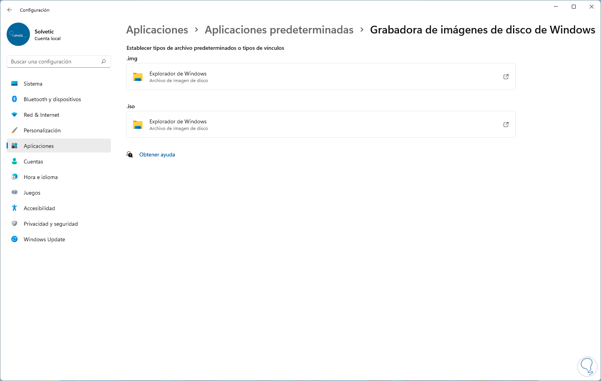Click the Sistema monitor icon
The image size is (601, 381).
coord(14,84)
